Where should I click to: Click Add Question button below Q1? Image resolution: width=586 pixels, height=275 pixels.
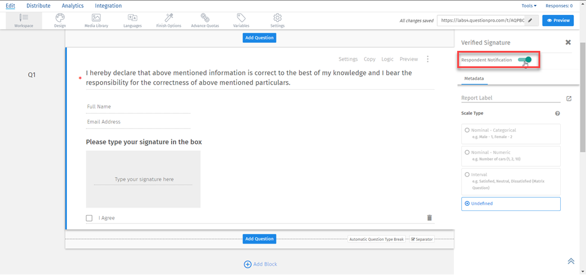point(259,239)
